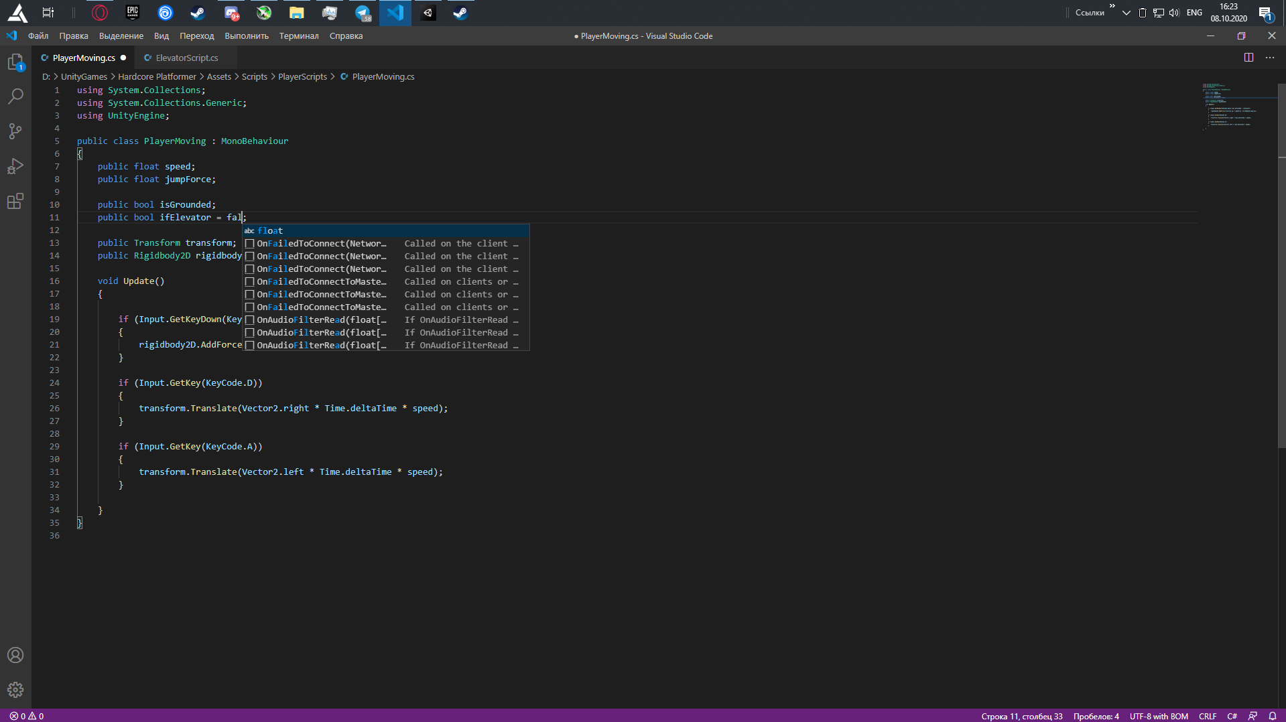1286x722 pixels.
Task: Switch keyboard layout via ENG
Action: point(1194,13)
